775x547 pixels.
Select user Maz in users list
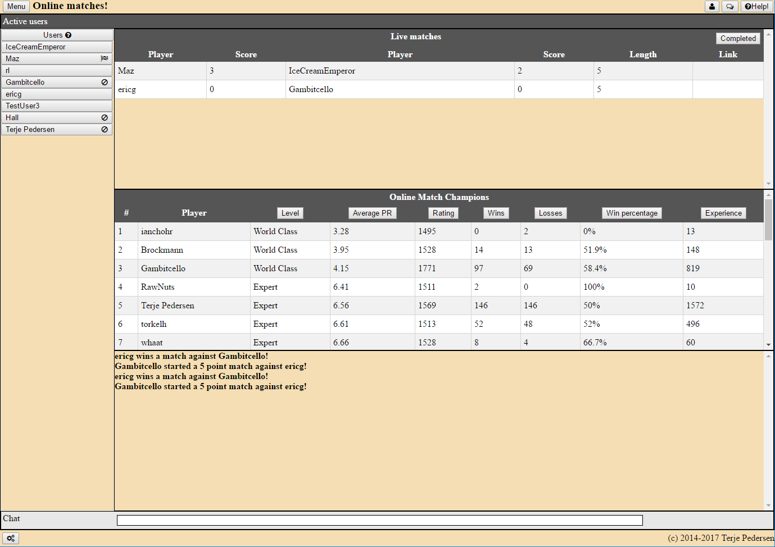tap(57, 58)
